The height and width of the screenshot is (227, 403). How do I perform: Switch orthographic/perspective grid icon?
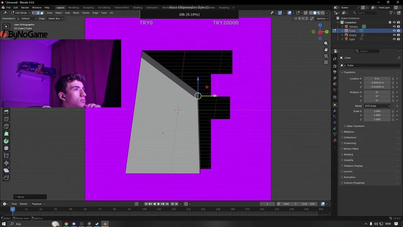(x=326, y=62)
